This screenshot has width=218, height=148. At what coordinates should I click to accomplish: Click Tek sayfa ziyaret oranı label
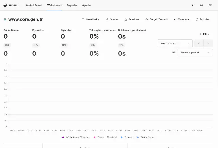tap(103, 30)
